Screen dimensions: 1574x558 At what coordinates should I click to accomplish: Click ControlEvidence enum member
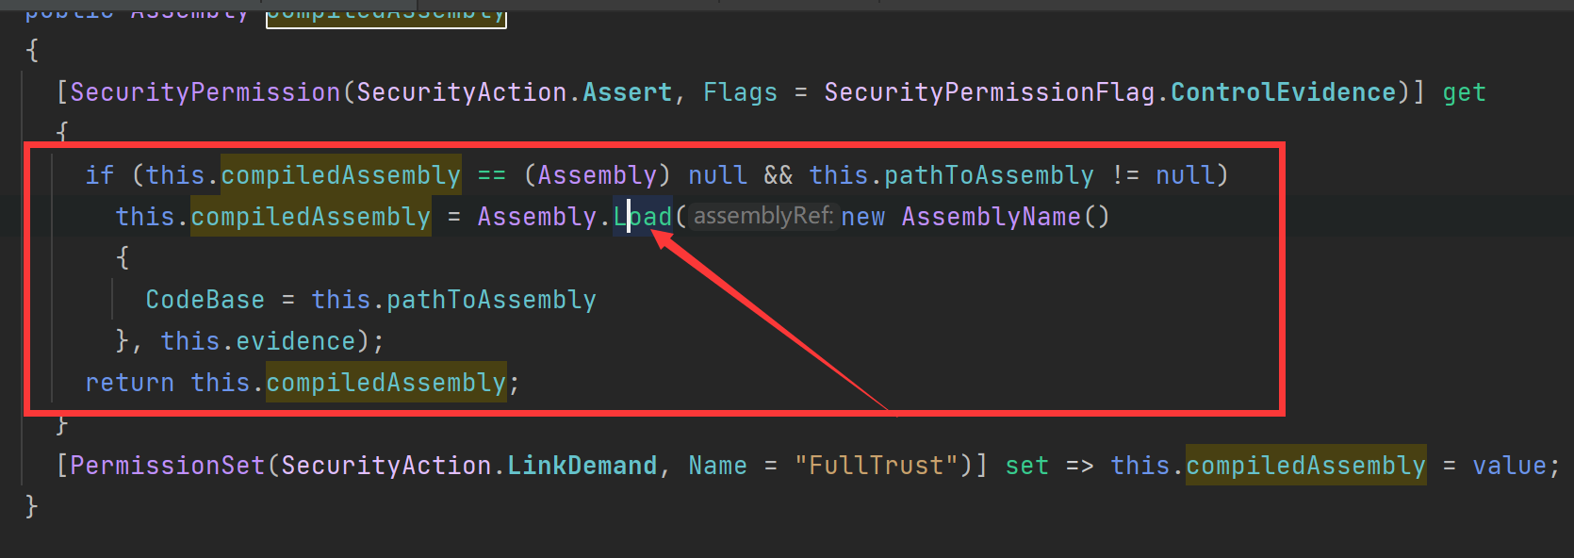pos(1284,92)
